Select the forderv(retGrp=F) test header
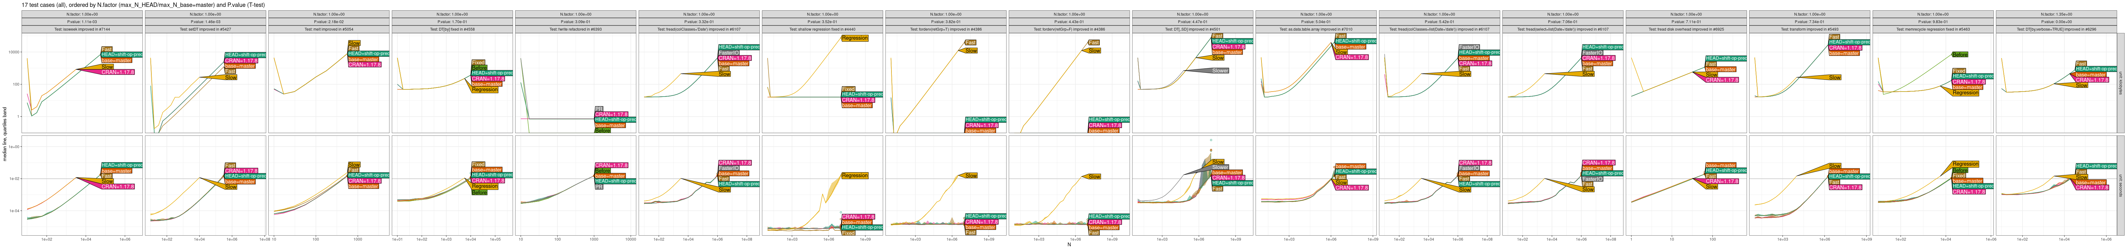 [1069, 29]
